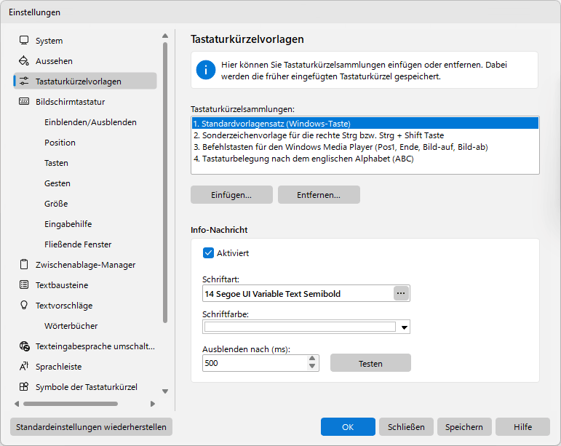Select the Fließende Fenster subitem

pos(78,244)
